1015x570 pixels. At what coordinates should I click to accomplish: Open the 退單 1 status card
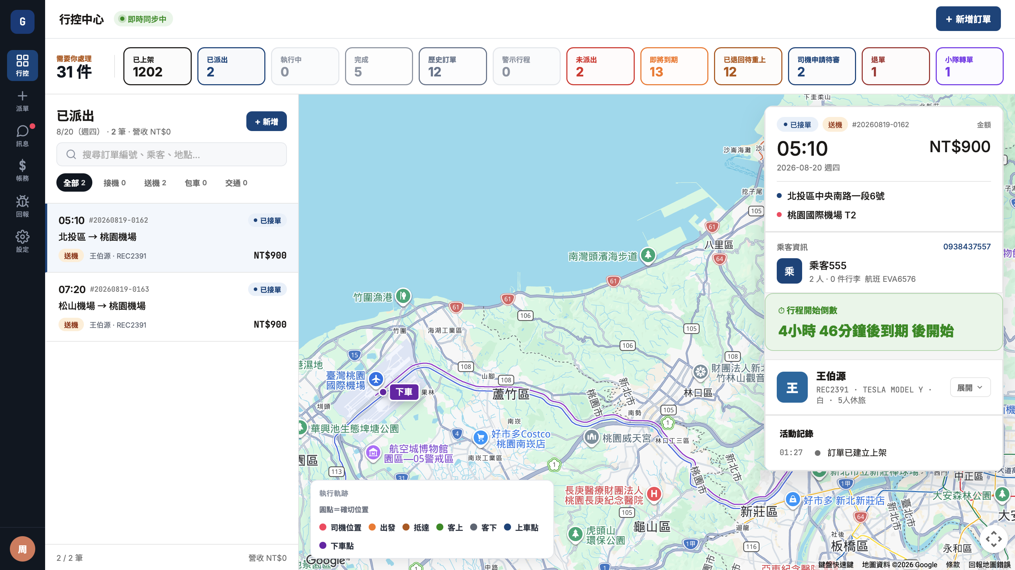896,66
